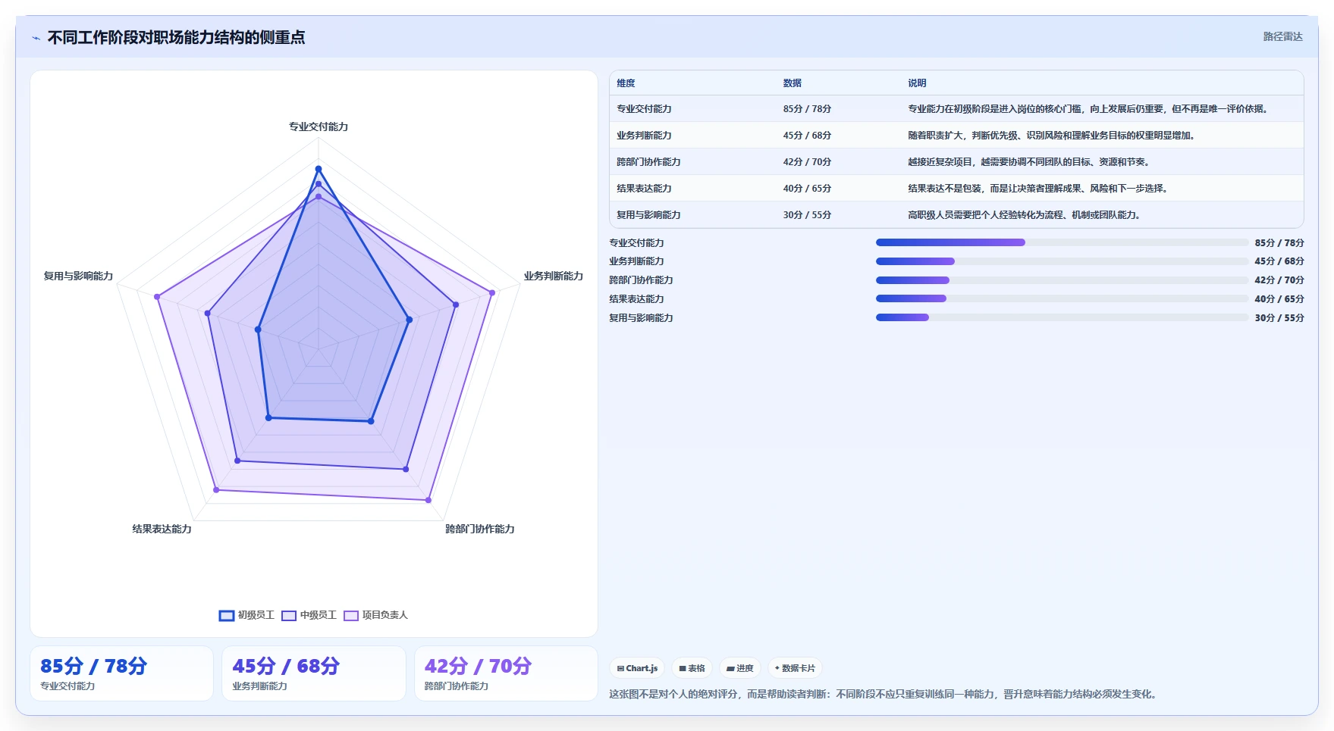Screen dimensions: 1334x731
Task: Click the 维度 column header
Action: 626,83
